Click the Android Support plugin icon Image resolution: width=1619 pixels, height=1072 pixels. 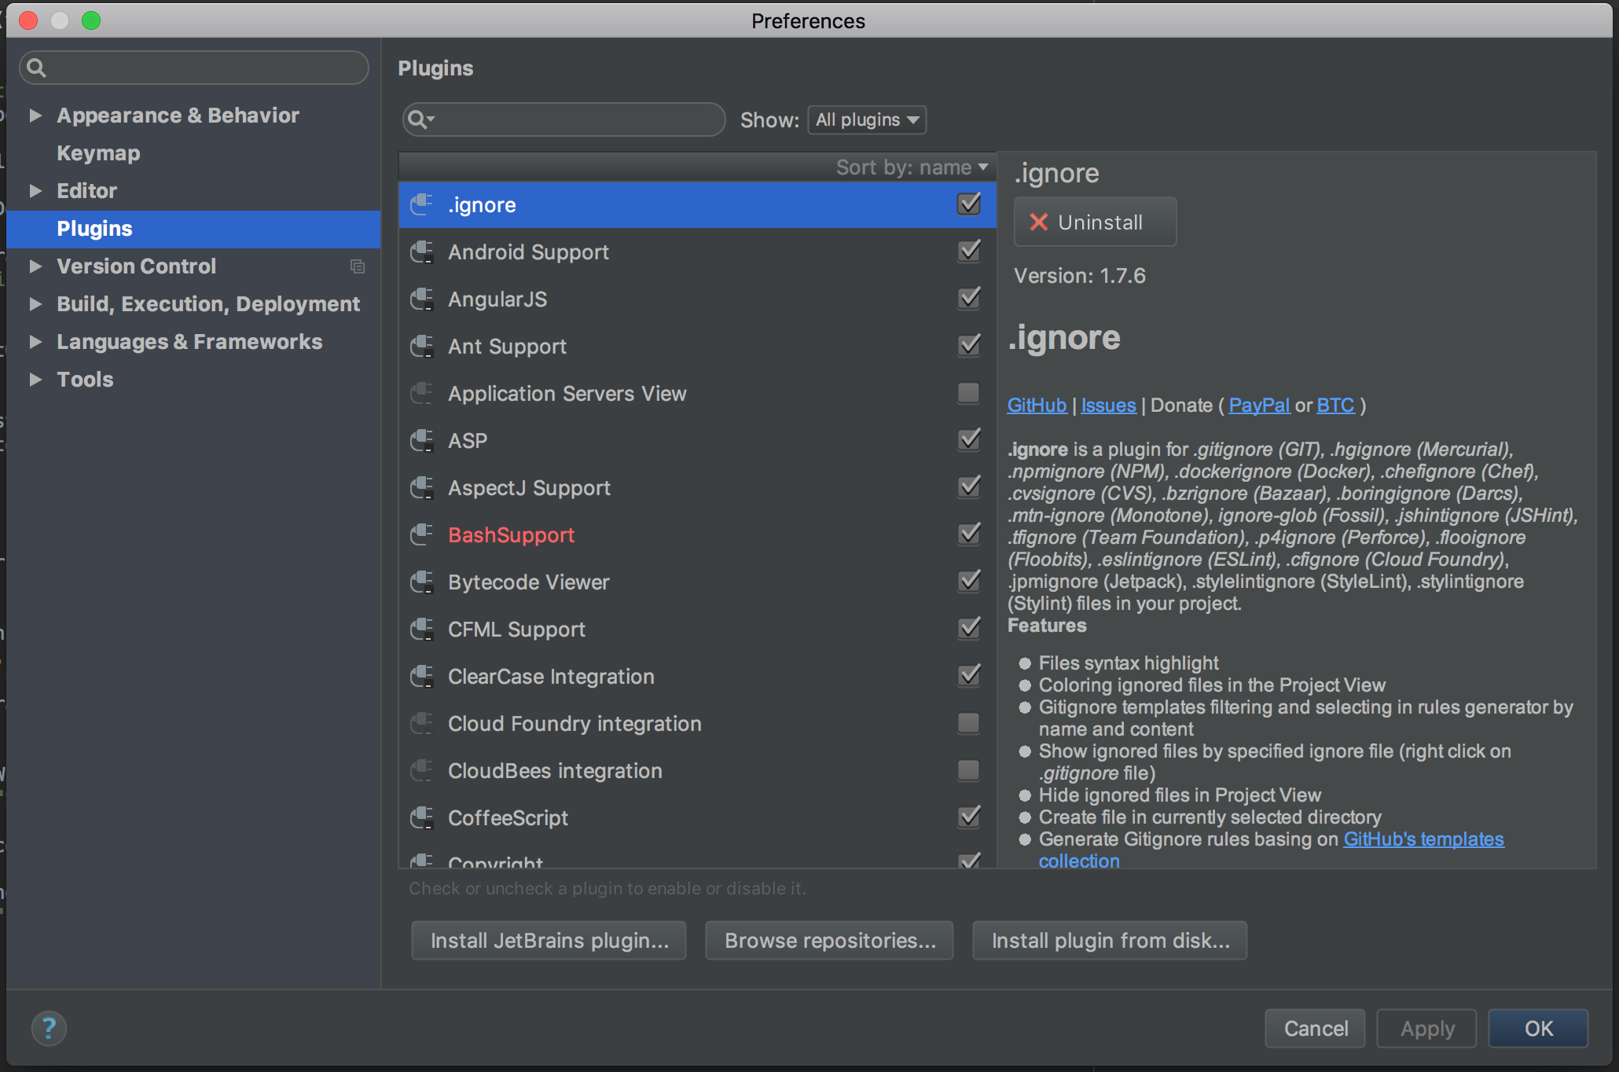[422, 251]
